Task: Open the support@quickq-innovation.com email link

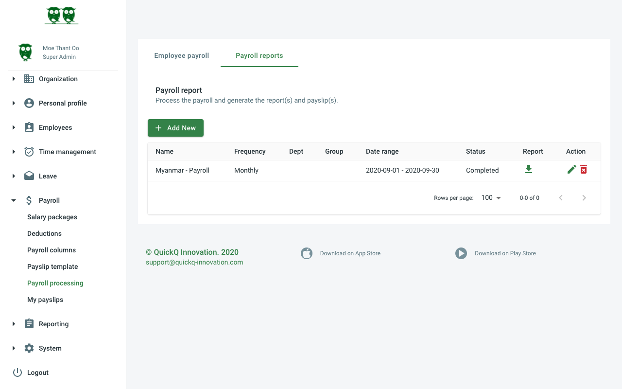Action: [x=194, y=262]
